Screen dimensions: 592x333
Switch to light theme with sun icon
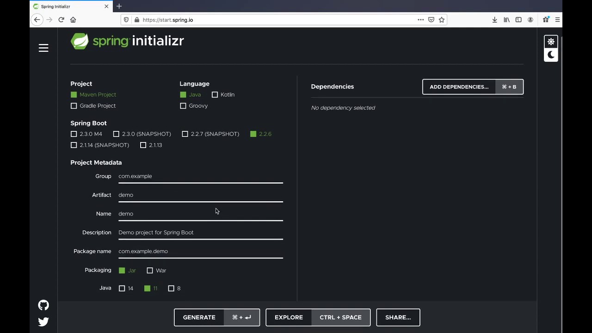coord(551,42)
